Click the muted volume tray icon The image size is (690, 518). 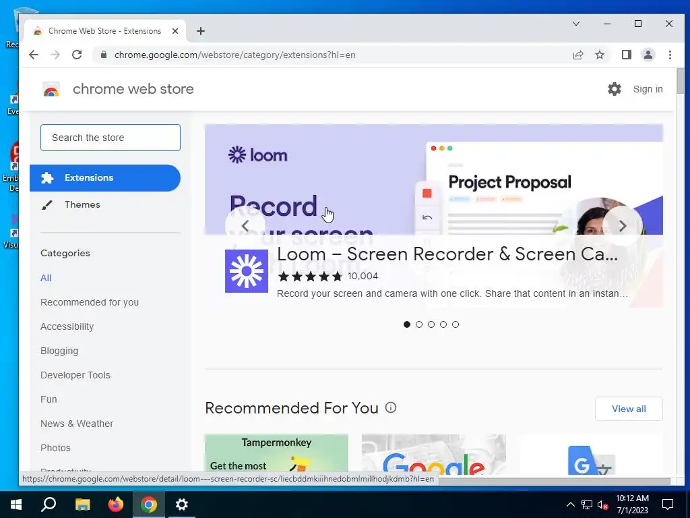[603, 505]
